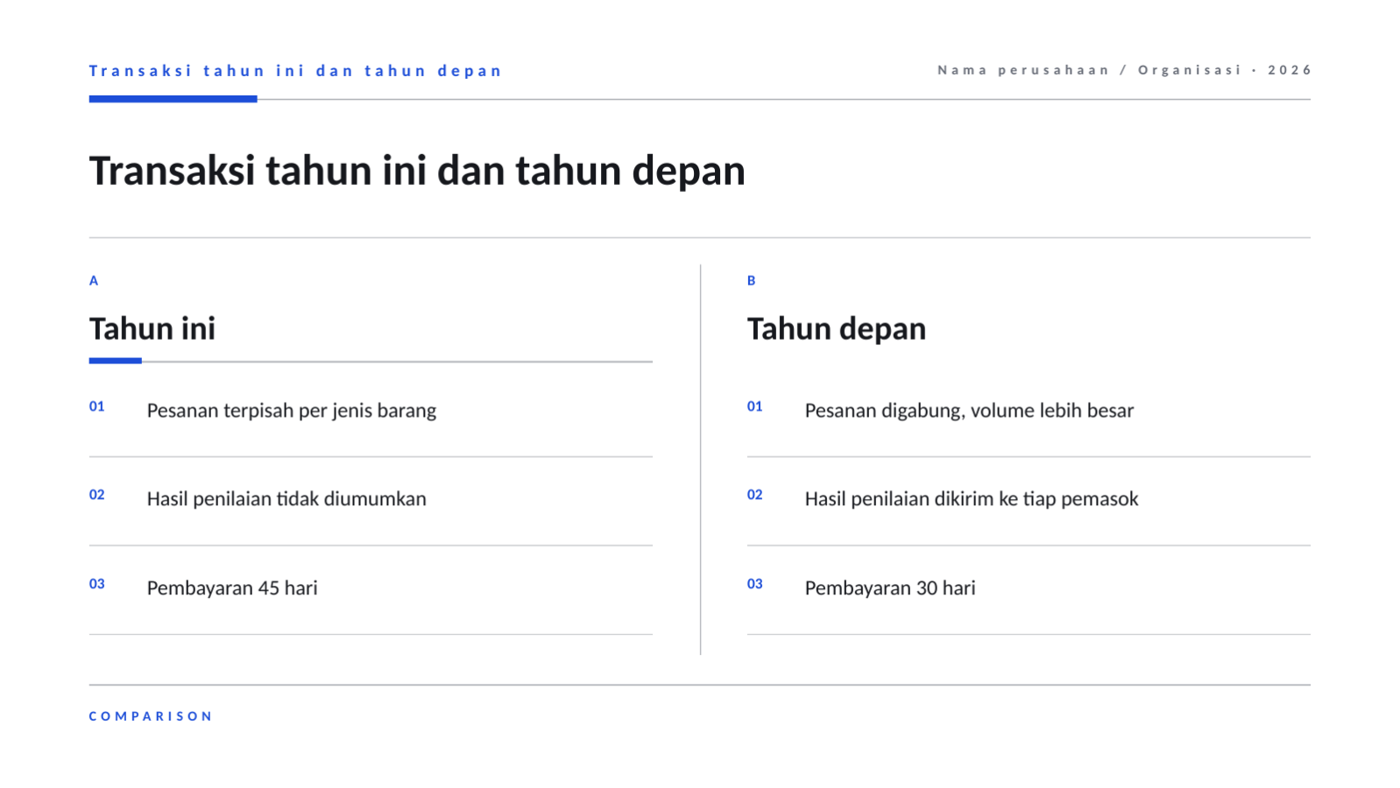The height and width of the screenshot is (788, 1400).
Task: Click the 'Tahun depan' heading
Action: coord(837,329)
